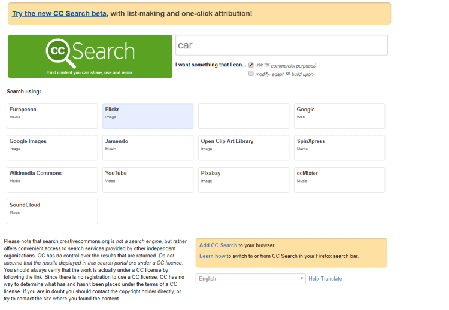Choose Google web search source
This screenshot has height=310, width=449.
click(x=339, y=116)
